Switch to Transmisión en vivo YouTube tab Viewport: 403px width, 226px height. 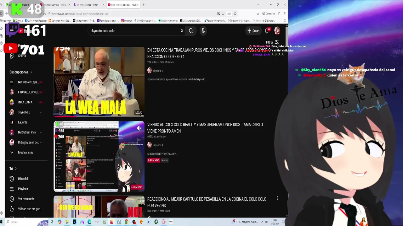click(55, 5)
